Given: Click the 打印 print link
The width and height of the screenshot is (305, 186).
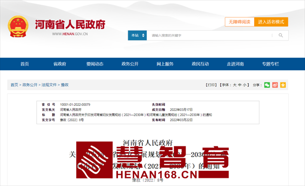Looking at the screenshot, I should point(211,85).
